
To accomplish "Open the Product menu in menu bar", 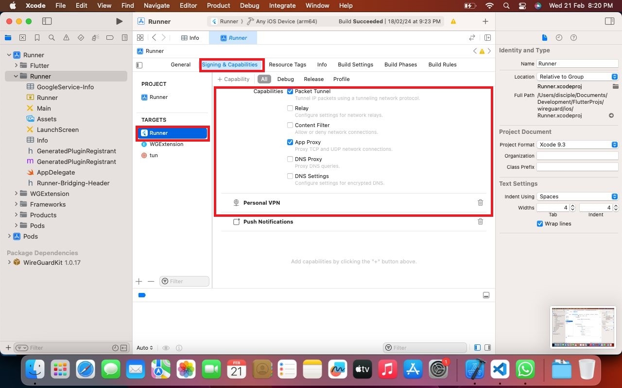I will coord(218,5).
